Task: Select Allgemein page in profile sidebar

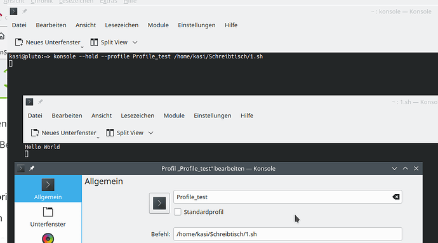Action: click(48, 189)
